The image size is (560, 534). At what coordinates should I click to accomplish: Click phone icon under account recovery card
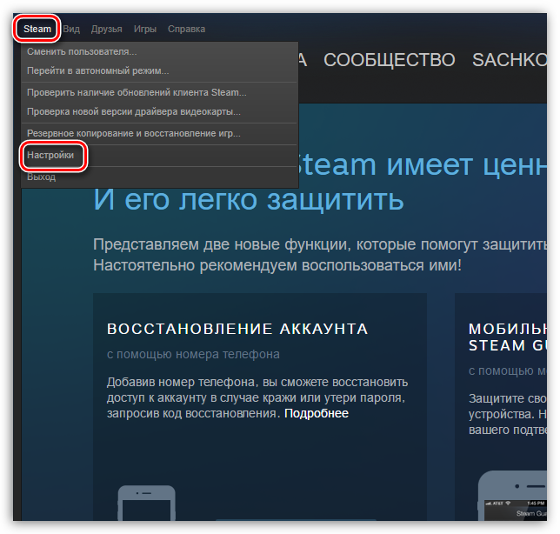[140, 504]
